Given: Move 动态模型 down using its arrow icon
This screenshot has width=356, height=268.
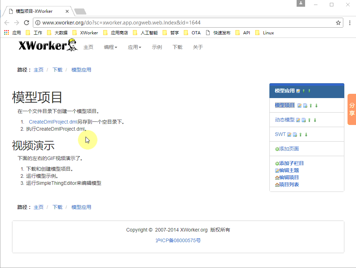Looking at the screenshot, I should [315, 120].
